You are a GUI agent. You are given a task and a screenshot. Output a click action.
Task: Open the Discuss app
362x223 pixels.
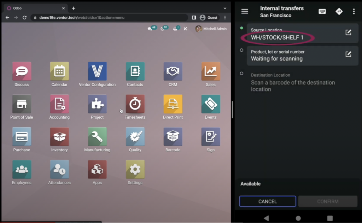(x=22, y=71)
